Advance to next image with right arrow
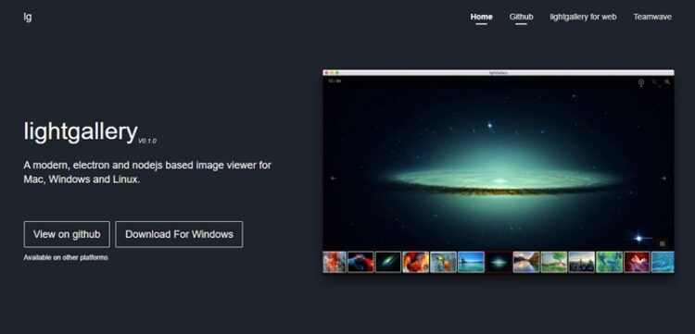The image size is (695, 334). [x=663, y=179]
